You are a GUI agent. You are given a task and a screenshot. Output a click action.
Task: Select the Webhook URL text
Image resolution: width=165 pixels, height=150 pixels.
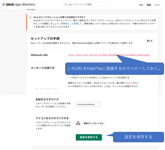click(109, 55)
